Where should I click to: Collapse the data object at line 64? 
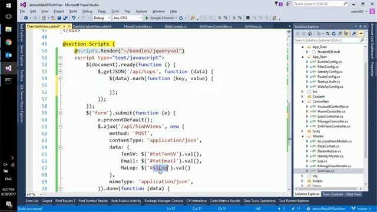pos(60,147)
